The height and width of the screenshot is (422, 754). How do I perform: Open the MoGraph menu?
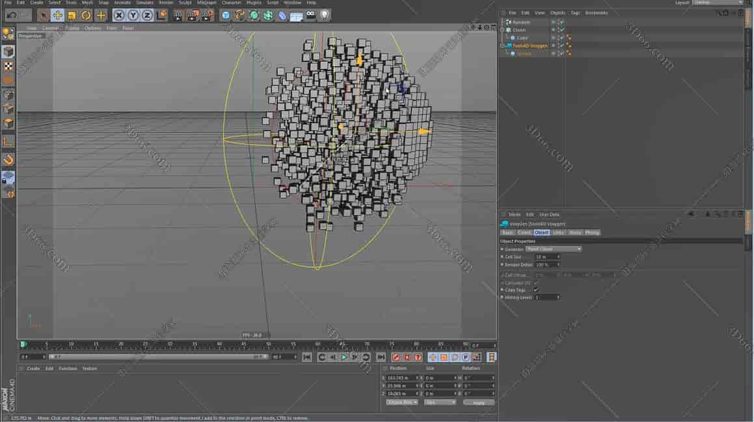point(206,3)
